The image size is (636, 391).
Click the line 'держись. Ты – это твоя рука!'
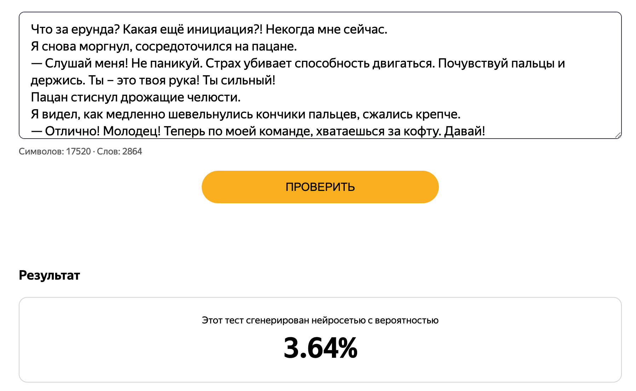(x=153, y=80)
